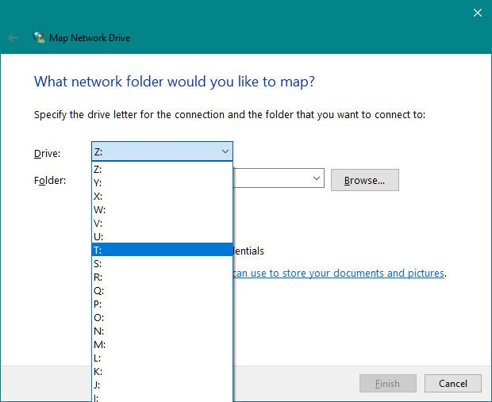
Task: Close the Map Network Drive window
Action: [478, 13]
